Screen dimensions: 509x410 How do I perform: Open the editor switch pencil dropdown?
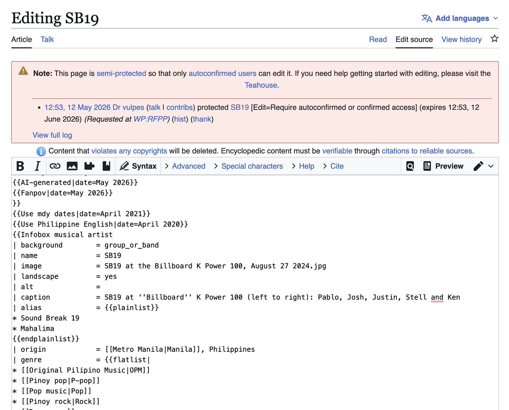(x=484, y=166)
